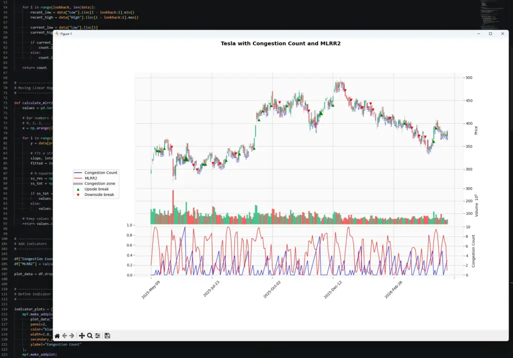Click editor line number 100 in gutter

click(5, 239)
